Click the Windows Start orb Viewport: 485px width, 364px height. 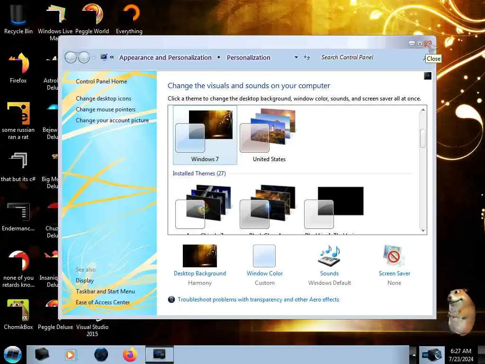click(x=12, y=355)
